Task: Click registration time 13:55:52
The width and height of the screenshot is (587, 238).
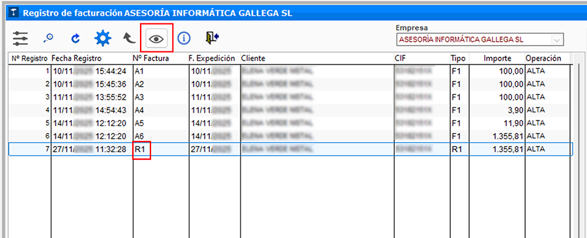Action: pos(111,97)
